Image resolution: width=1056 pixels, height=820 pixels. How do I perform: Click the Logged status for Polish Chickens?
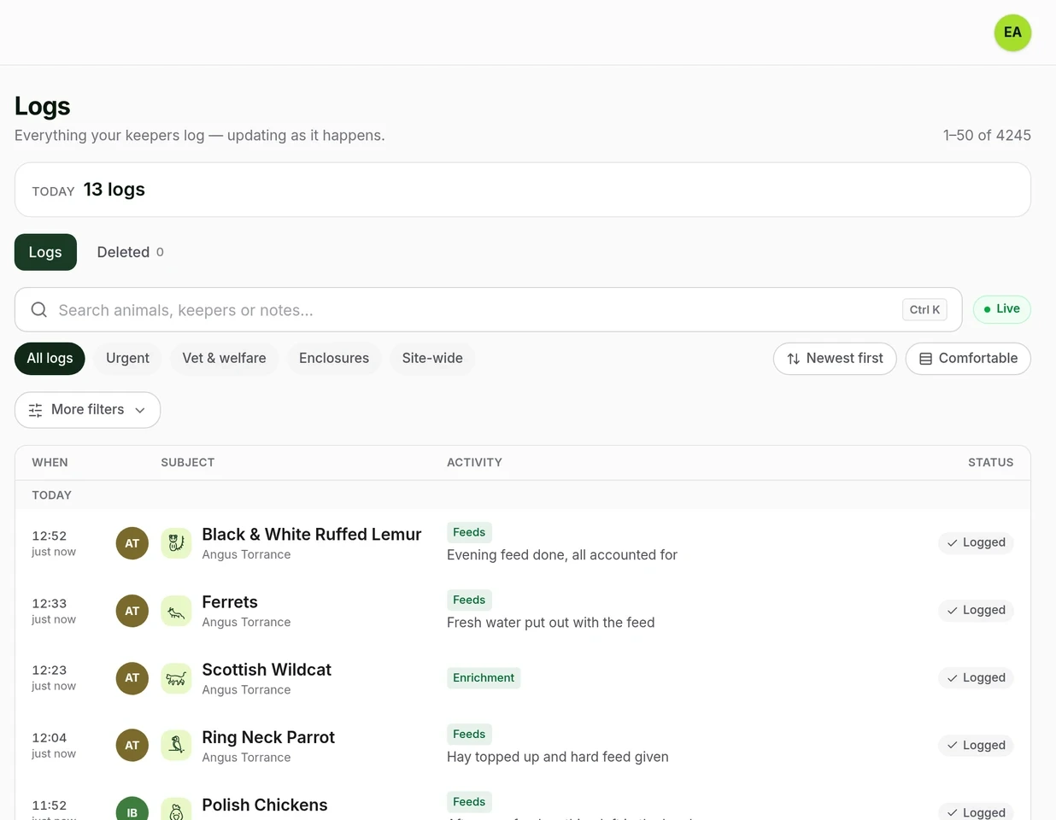pos(976,811)
